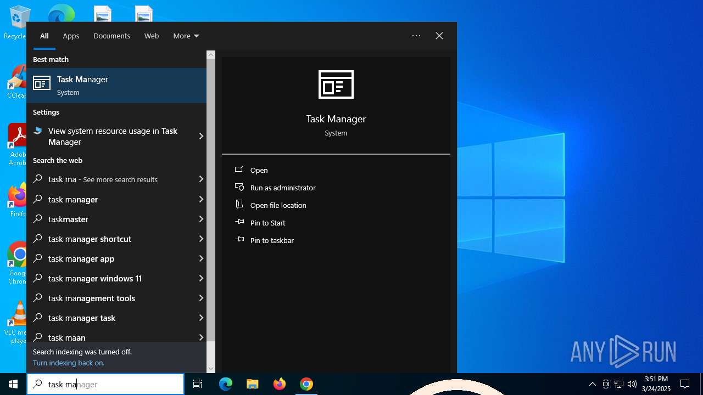Close the search panel with X
Viewport: 703px width, 395px height.
(439, 36)
